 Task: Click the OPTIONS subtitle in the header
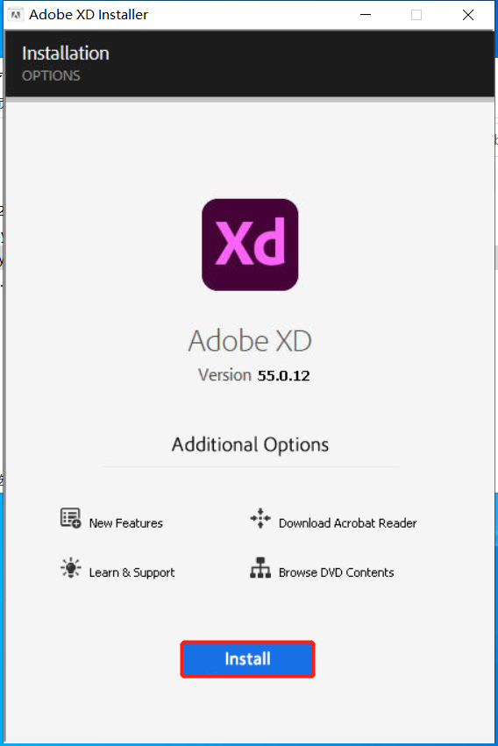[52, 75]
